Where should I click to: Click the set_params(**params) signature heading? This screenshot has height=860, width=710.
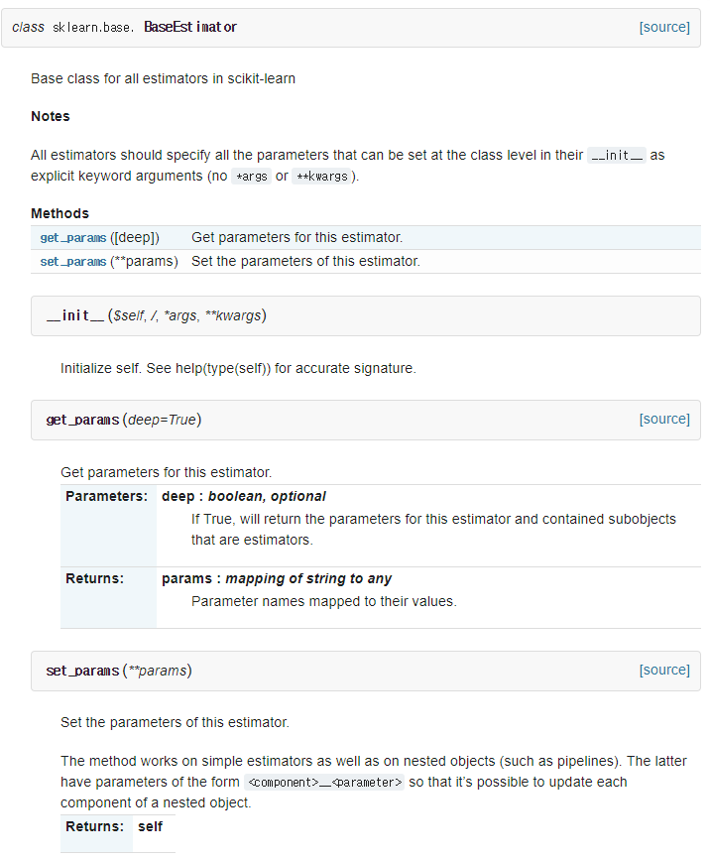coord(119,671)
